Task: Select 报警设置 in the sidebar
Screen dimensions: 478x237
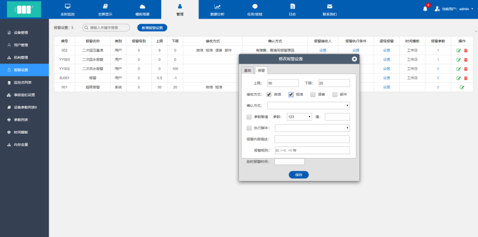Action: (x=24, y=70)
